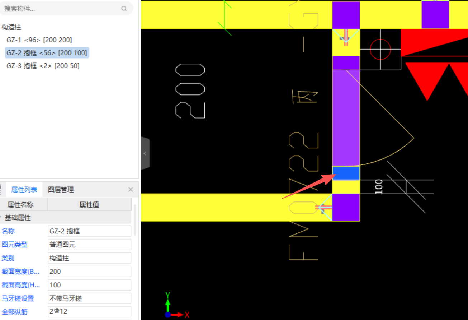This screenshot has height=320, width=468.
Task: Click the search magnifier icon
Action: pos(124,8)
